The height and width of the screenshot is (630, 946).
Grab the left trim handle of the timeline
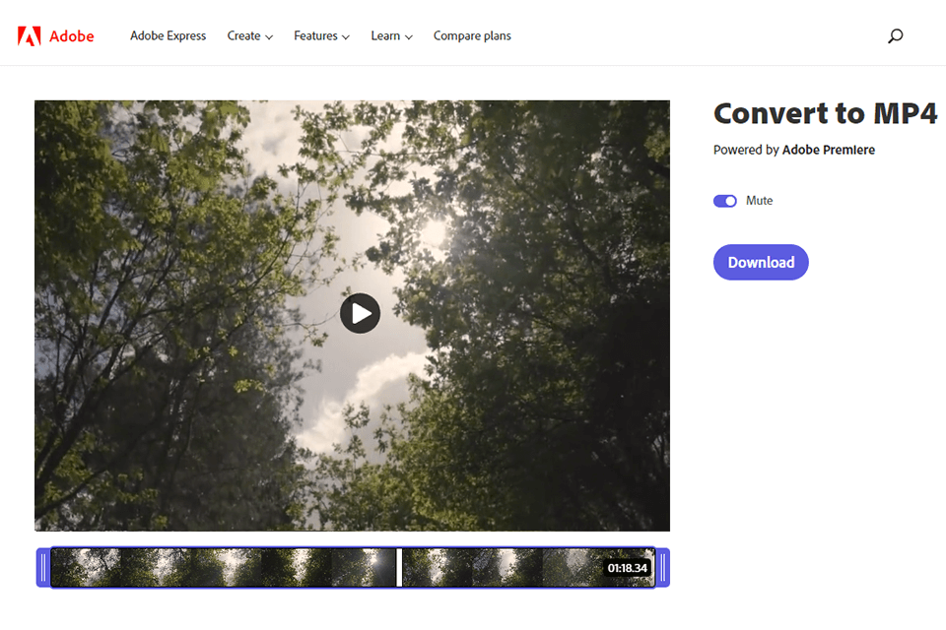(x=43, y=567)
